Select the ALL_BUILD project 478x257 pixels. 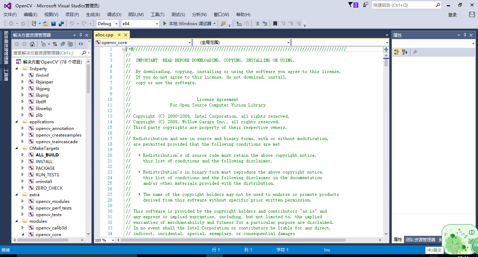47,155
